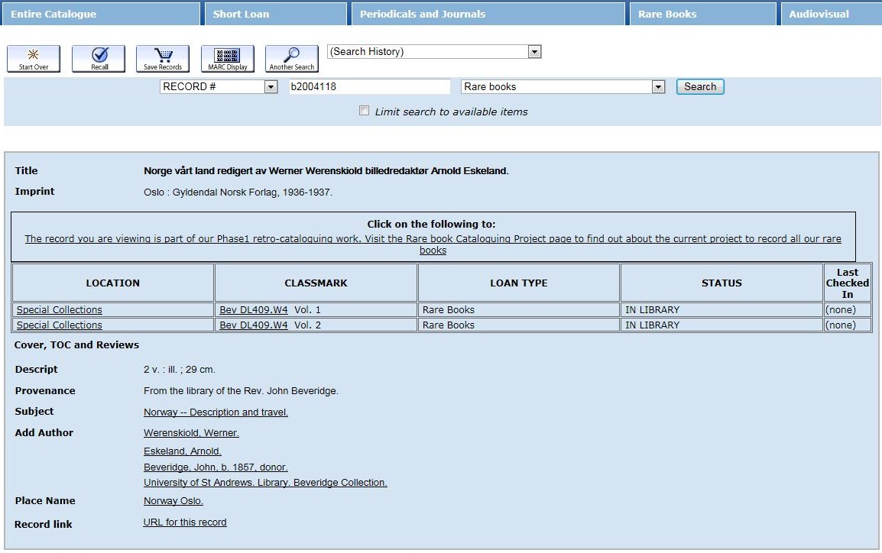Screen dimensions: 882x553
Task: Click IN LIBRARY status for Vol. 1
Action: 652,309
